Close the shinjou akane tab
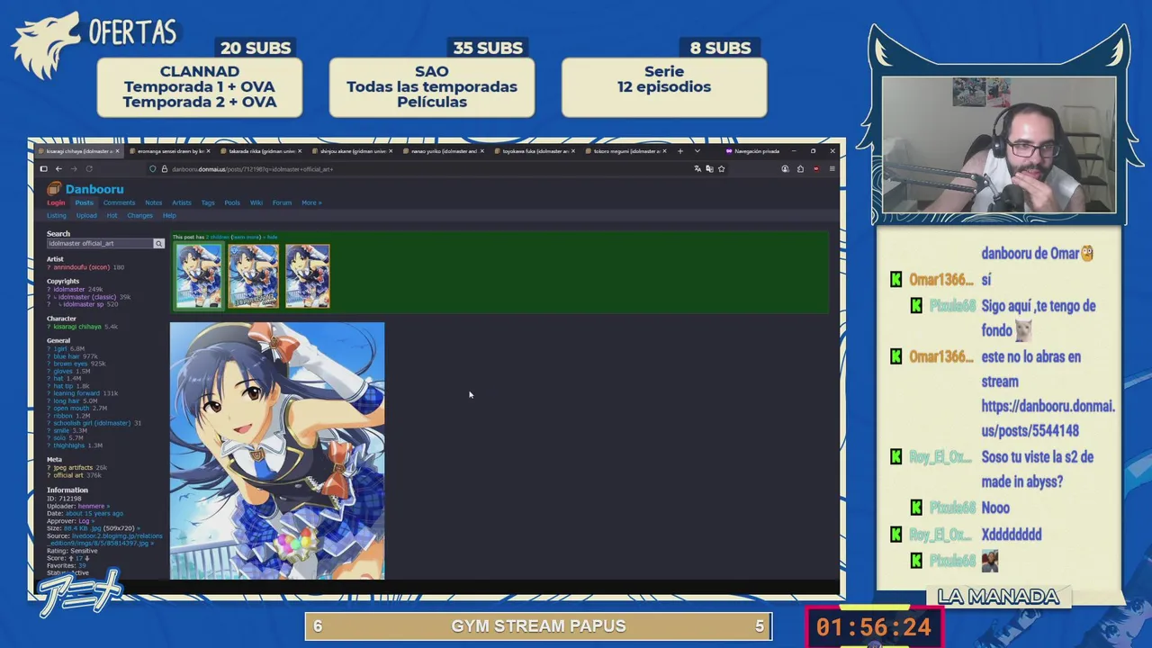This screenshot has height=648, width=1152. coord(391,151)
